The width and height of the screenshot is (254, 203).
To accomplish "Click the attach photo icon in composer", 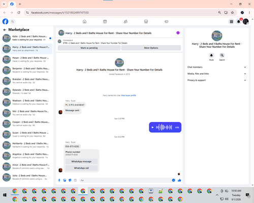I will click(65, 180).
